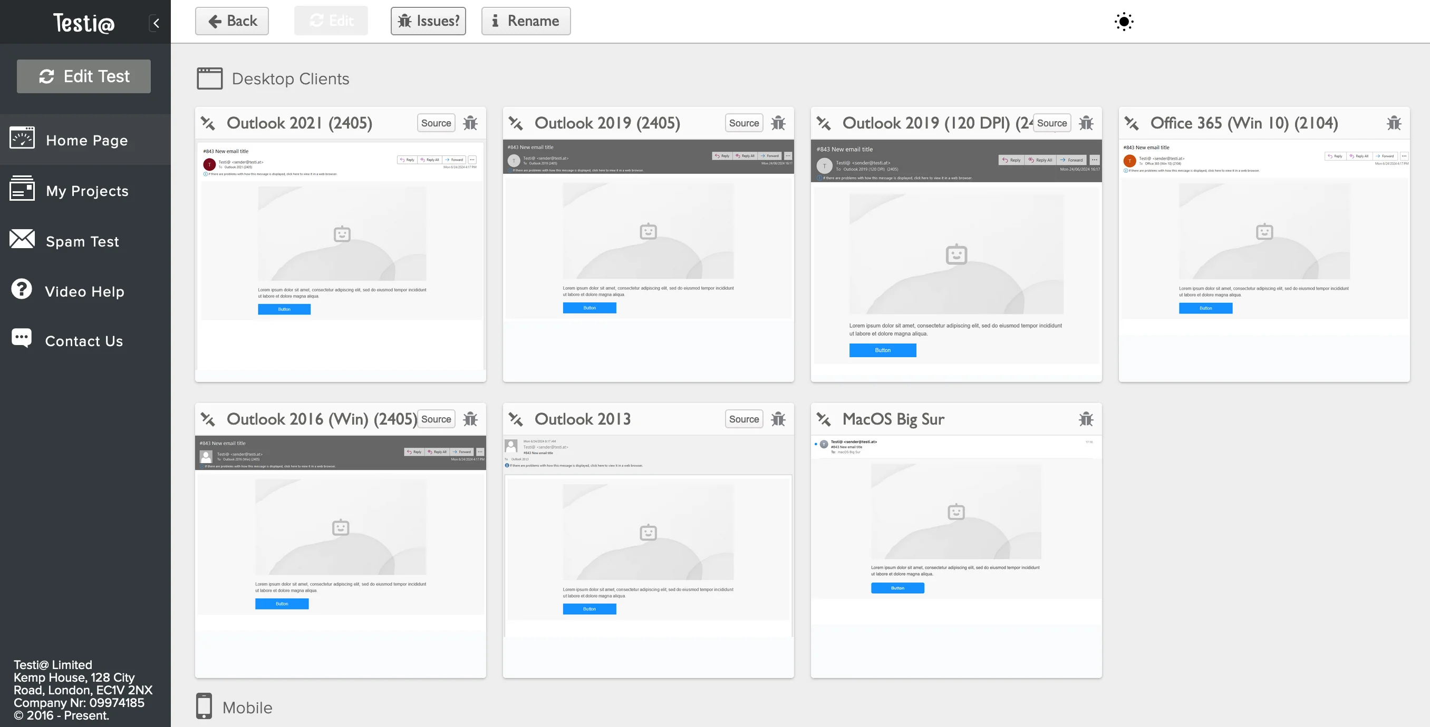Click the Desktop Clients window icon
The width and height of the screenshot is (1430, 727).
(x=209, y=78)
